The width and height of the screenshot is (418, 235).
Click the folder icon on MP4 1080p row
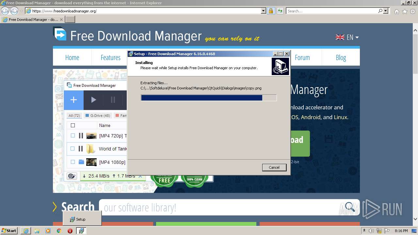81,162
